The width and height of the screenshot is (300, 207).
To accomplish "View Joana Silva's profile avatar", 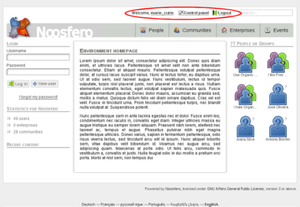I will pos(245,127).
